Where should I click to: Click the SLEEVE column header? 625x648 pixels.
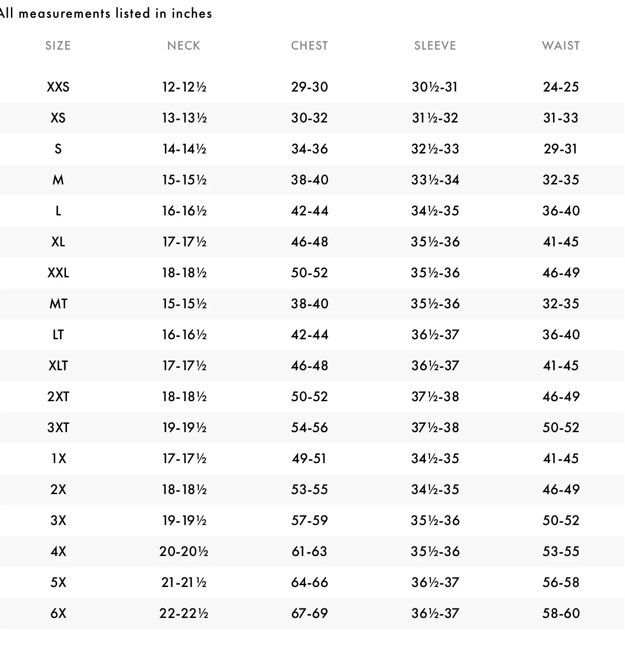435,46
